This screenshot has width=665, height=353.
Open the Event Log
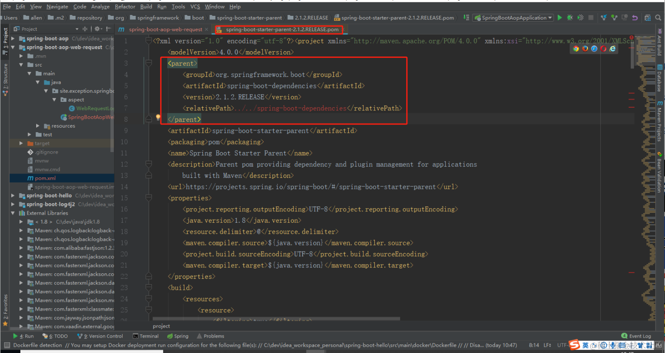[x=637, y=336]
